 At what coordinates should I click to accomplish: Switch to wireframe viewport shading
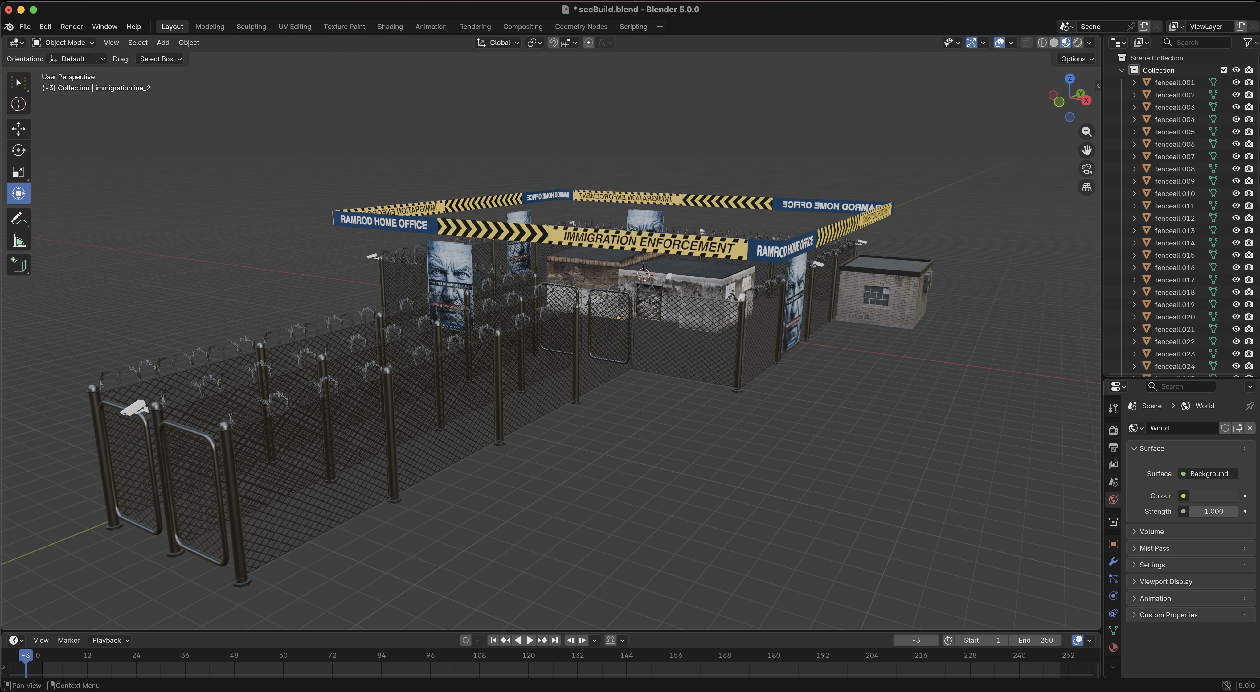[1042, 43]
